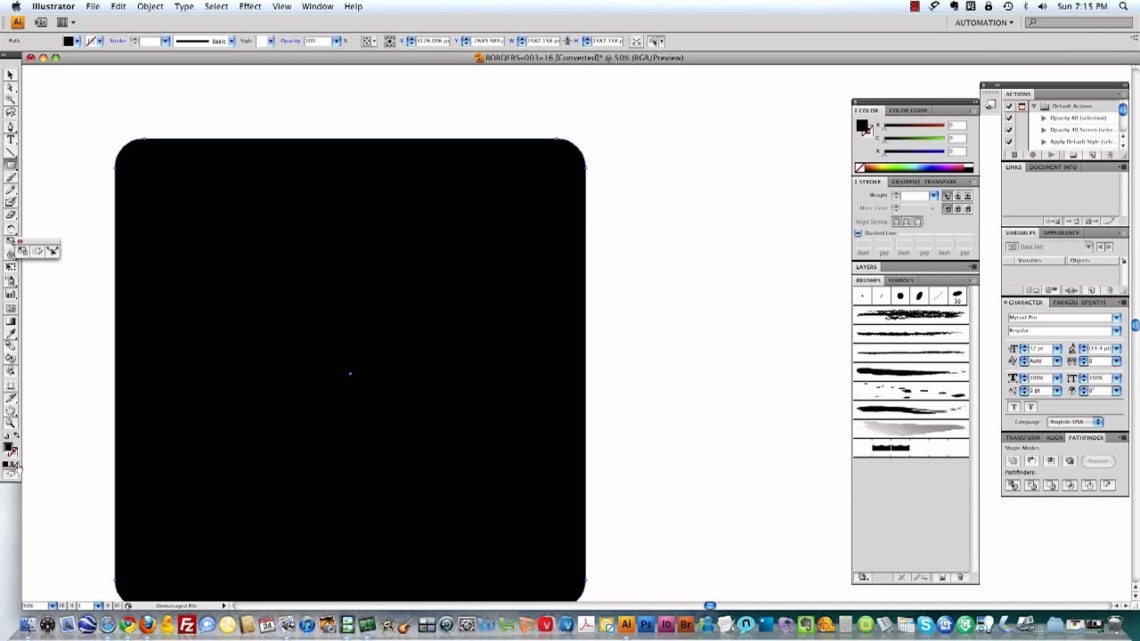
Task: Open the AUTOMATION workspace switcher
Action: click(984, 23)
